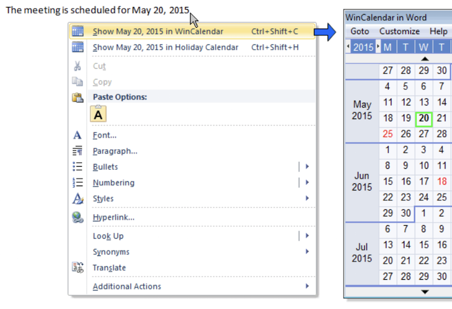452x309 pixels.
Task: Select July 15 in the calendar
Action: [x=424, y=245]
